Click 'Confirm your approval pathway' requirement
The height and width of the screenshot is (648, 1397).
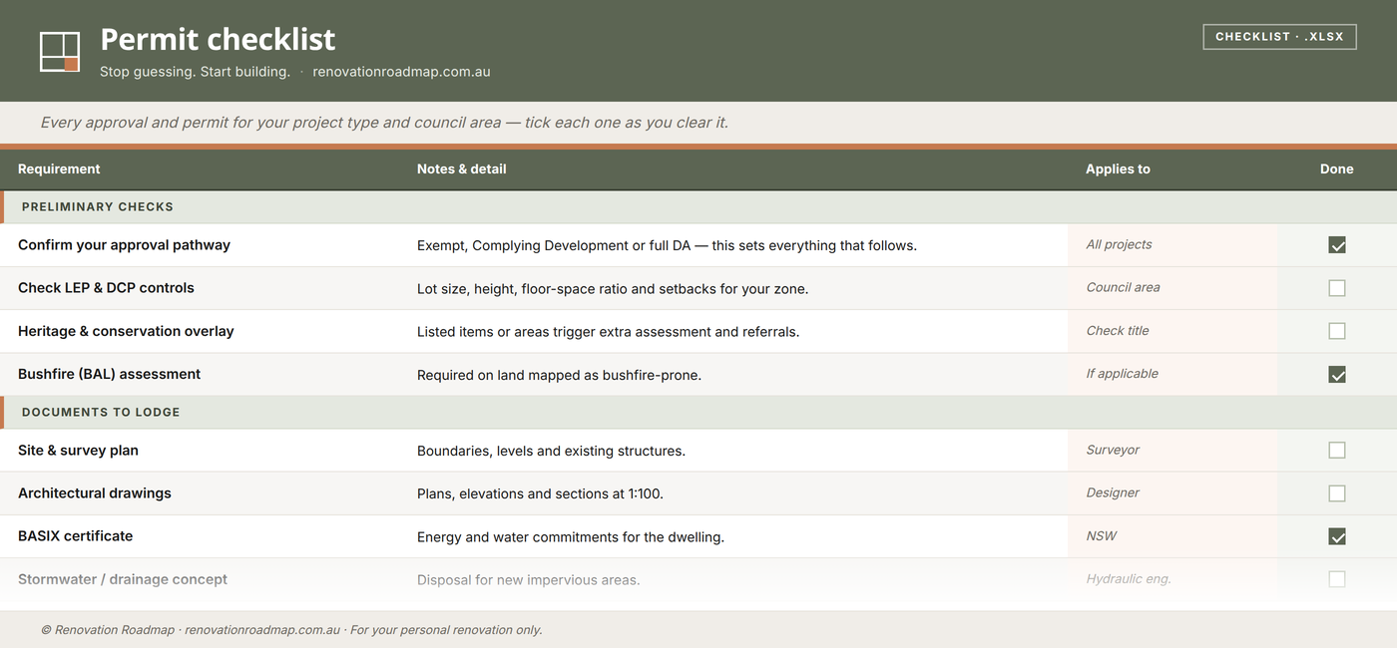[x=124, y=245]
